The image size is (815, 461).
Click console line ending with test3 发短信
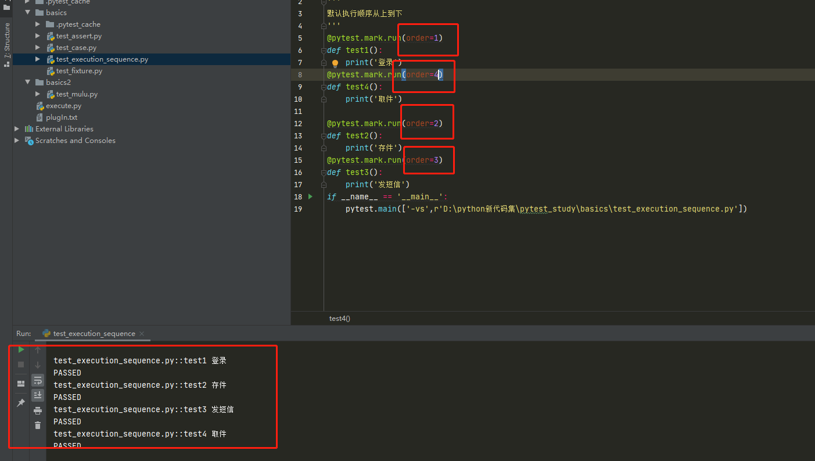[143, 409]
